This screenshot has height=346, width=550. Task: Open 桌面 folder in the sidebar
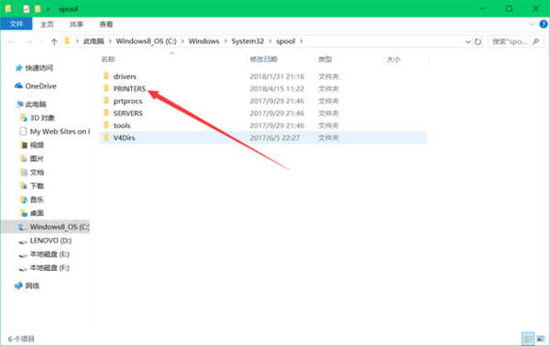37,213
